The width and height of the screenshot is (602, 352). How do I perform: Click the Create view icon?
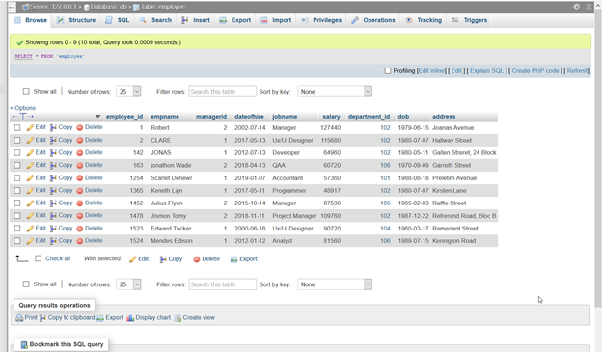(x=178, y=318)
